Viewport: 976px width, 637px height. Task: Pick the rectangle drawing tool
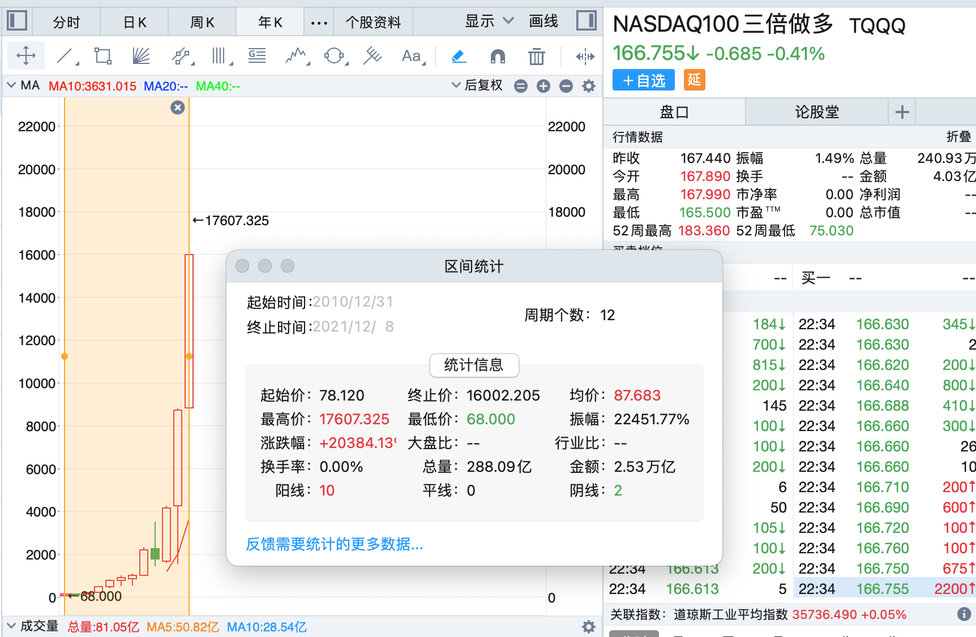point(103,56)
